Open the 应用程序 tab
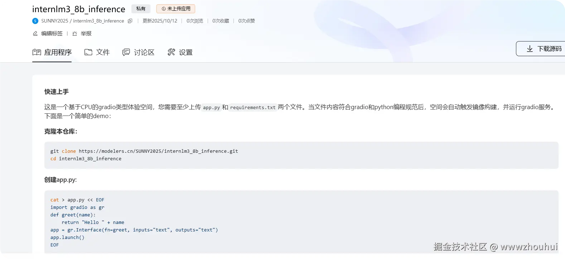This screenshot has height=259, width=565. coord(52,52)
